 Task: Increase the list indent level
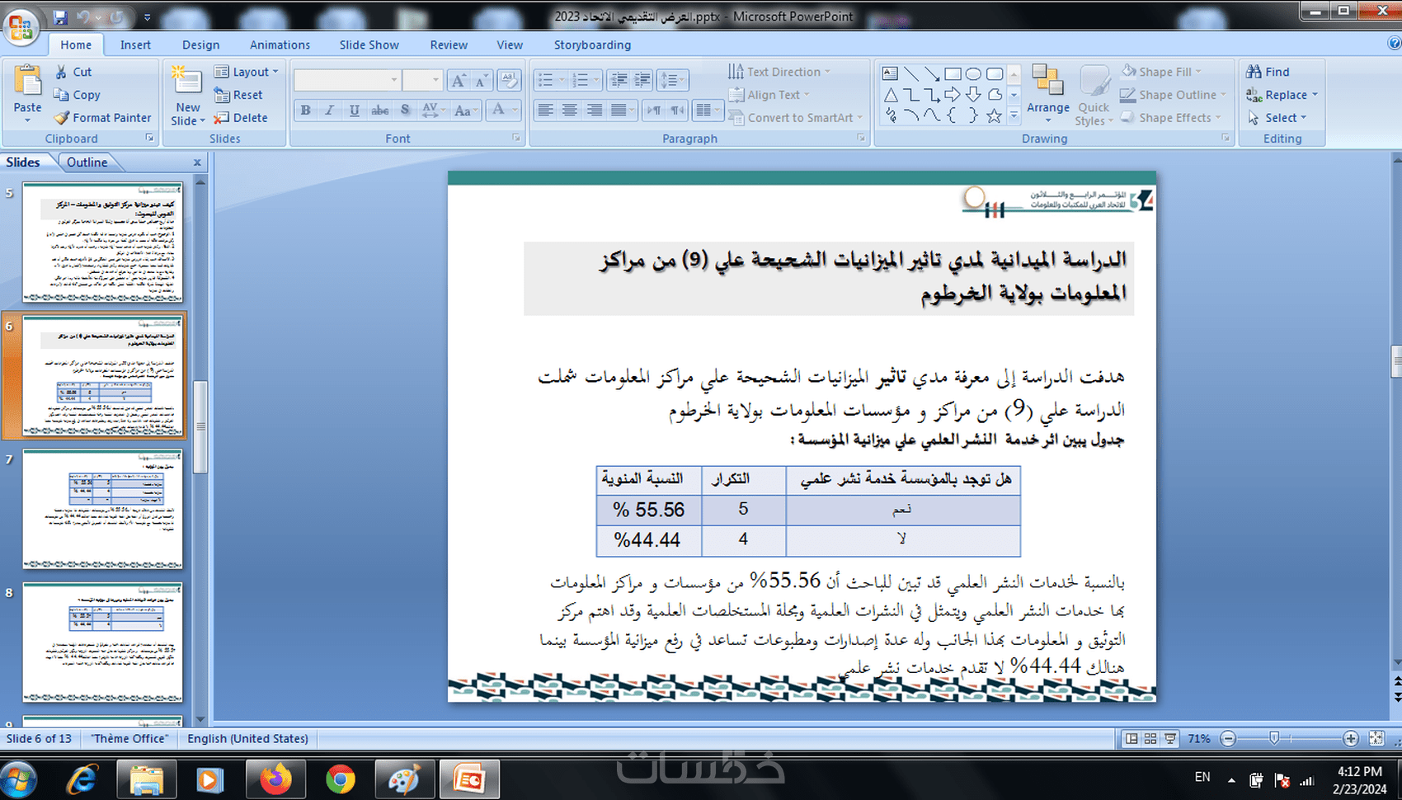coord(642,80)
